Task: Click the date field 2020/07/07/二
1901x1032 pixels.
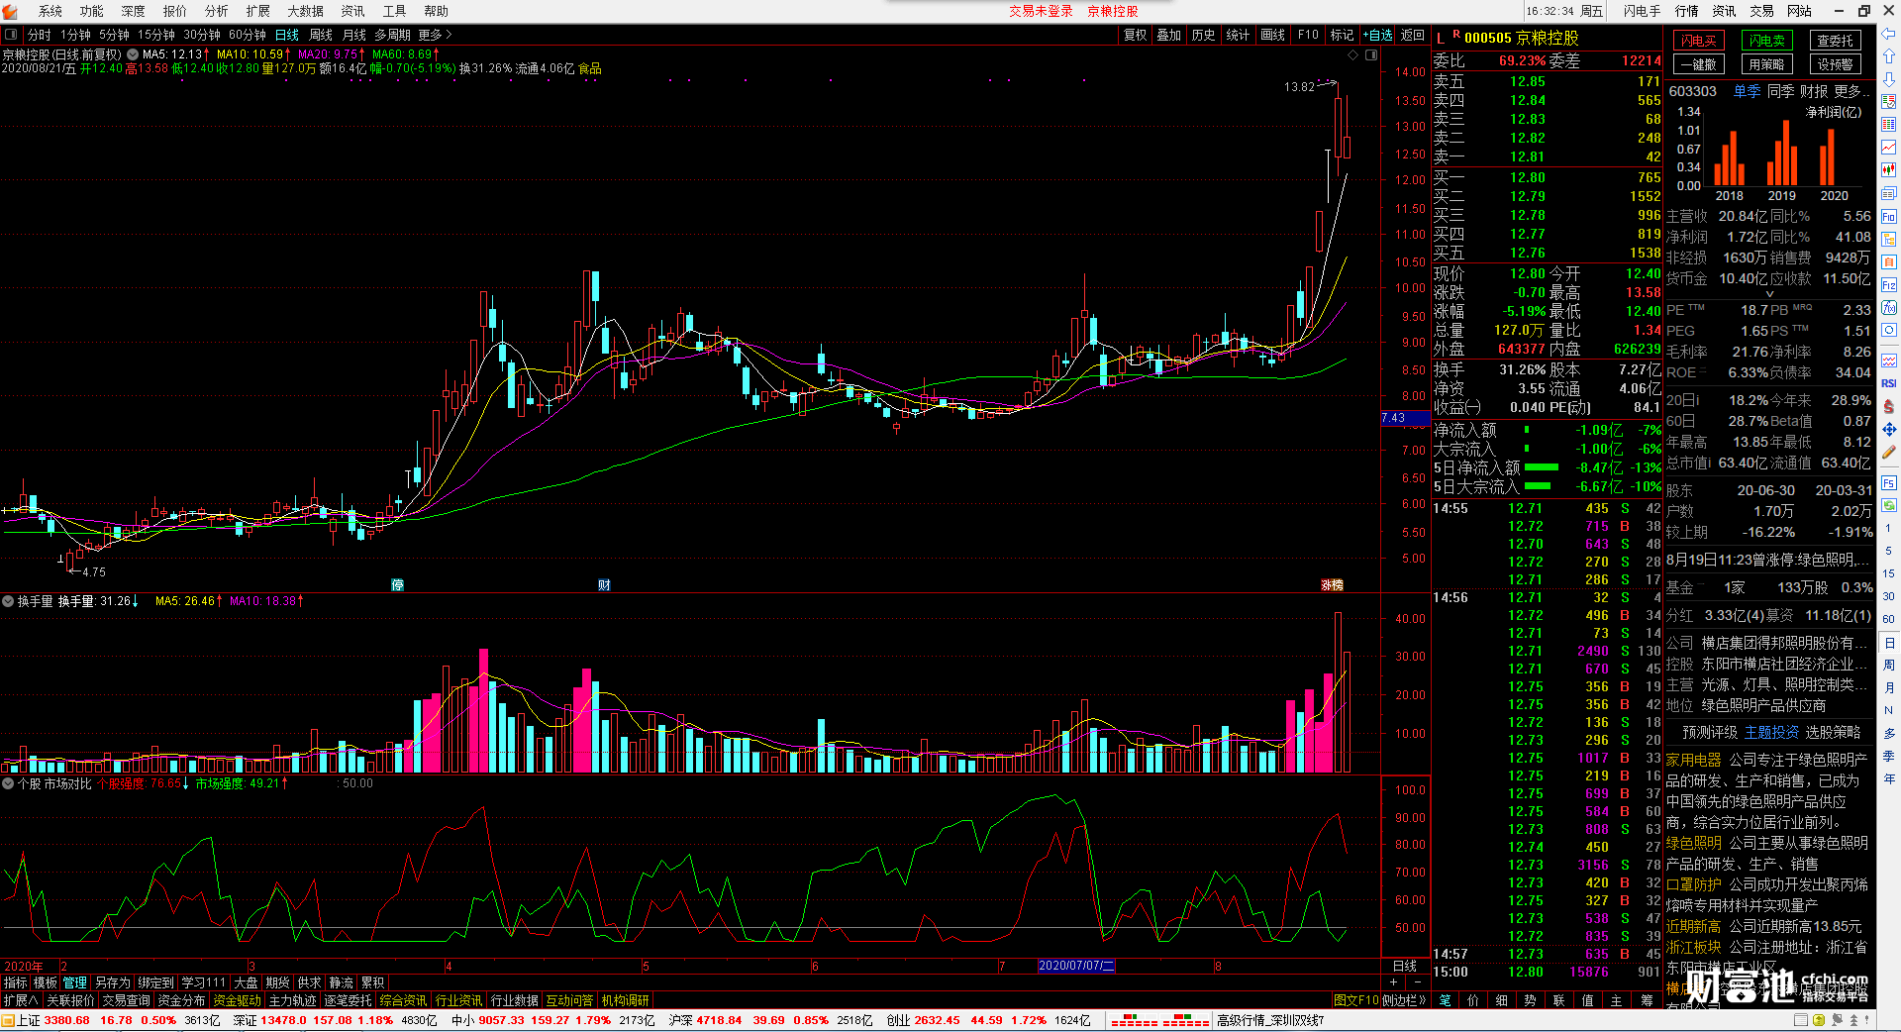Action: pyautogui.click(x=1076, y=966)
